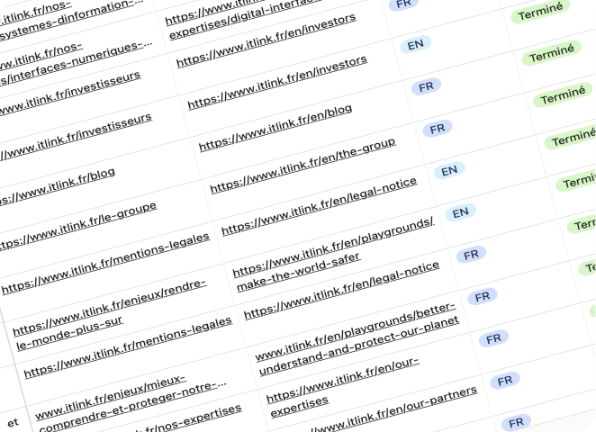Open the en/playgrounds/better-understand-and-protect-our-planet link
The image size is (596, 432).
(357, 339)
